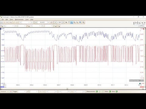Image resolution: width=146 pixels, height=109 pixels.
Task: Click the red channel B axis handle
Action: [144, 29]
